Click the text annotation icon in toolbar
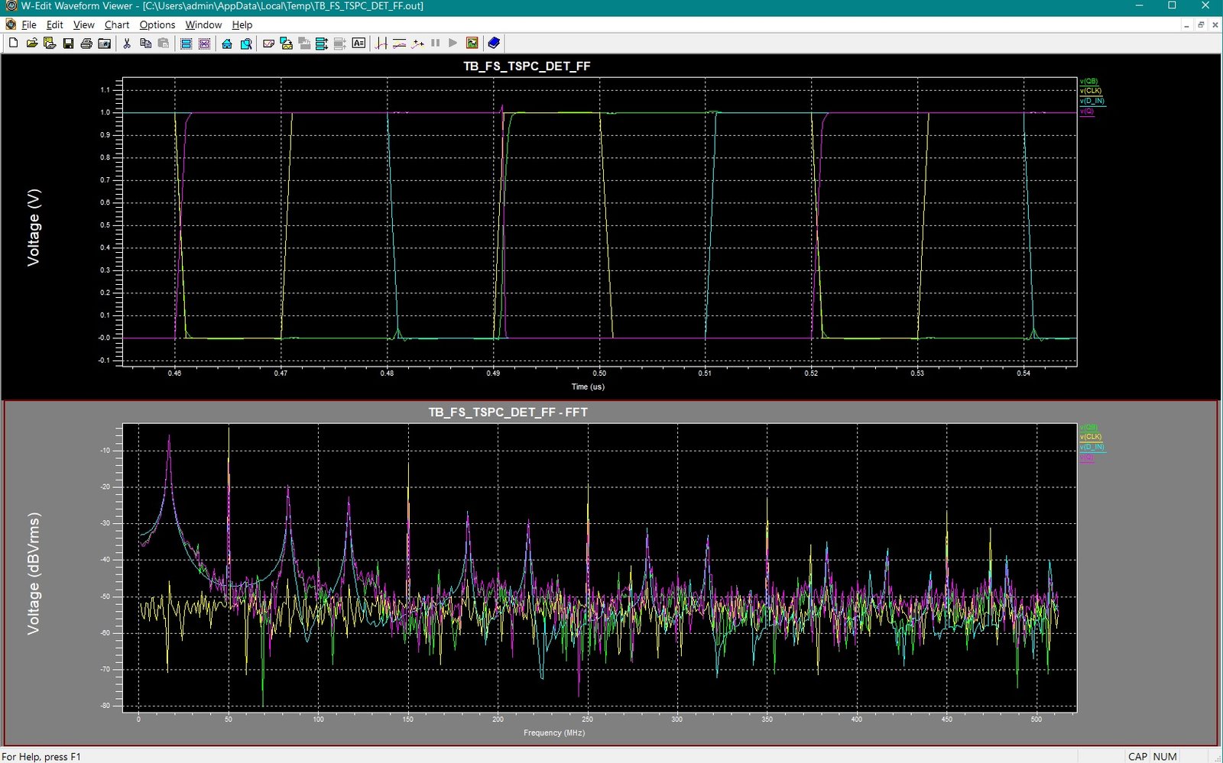The width and height of the screenshot is (1223, 763). pos(358,44)
